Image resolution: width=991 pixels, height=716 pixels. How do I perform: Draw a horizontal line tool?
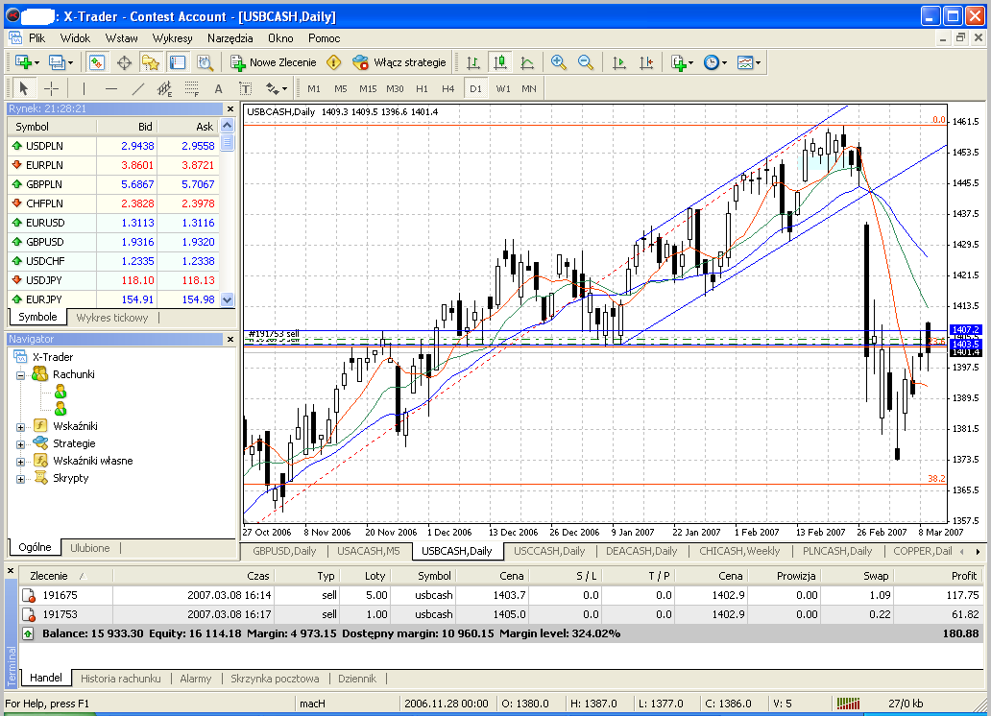110,88
